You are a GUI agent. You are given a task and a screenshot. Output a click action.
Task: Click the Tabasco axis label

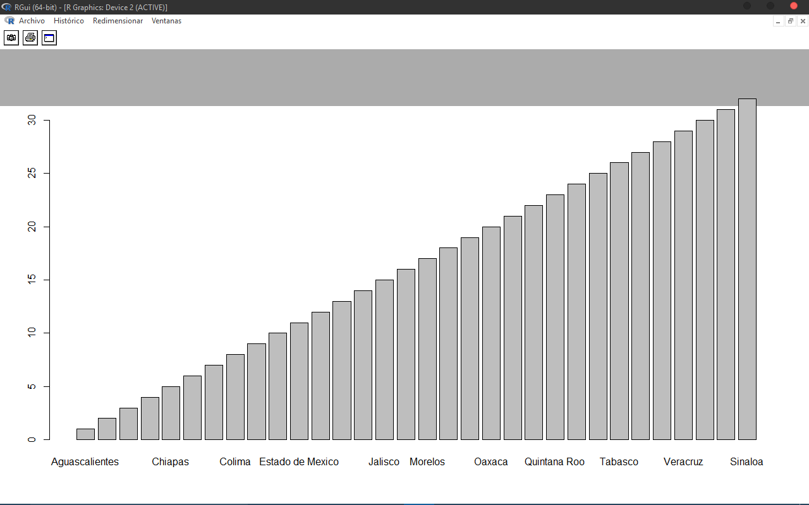pos(619,462)
